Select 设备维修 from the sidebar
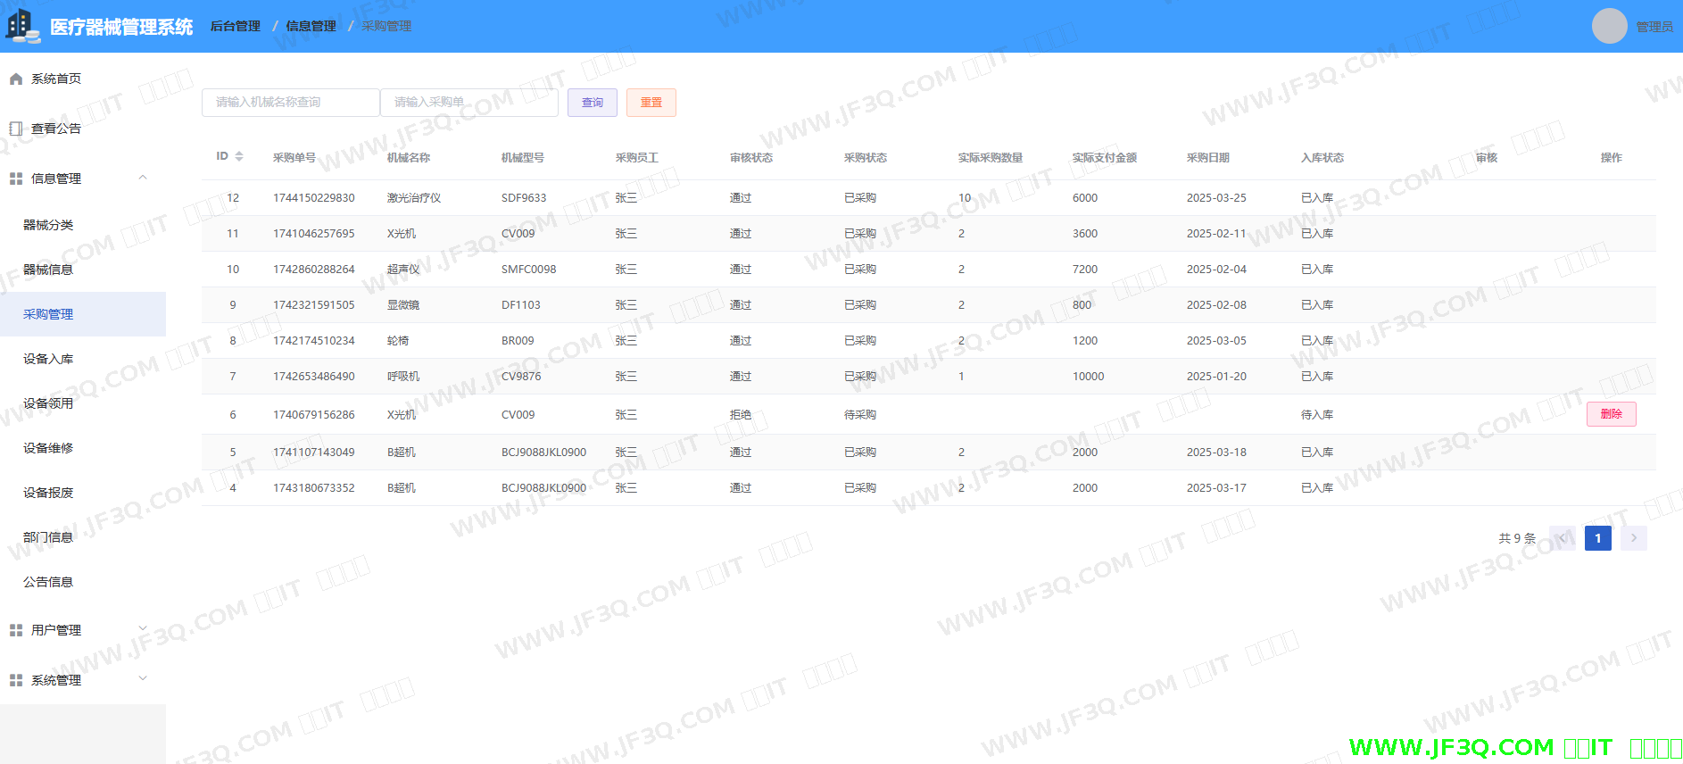 pos(48,448)
